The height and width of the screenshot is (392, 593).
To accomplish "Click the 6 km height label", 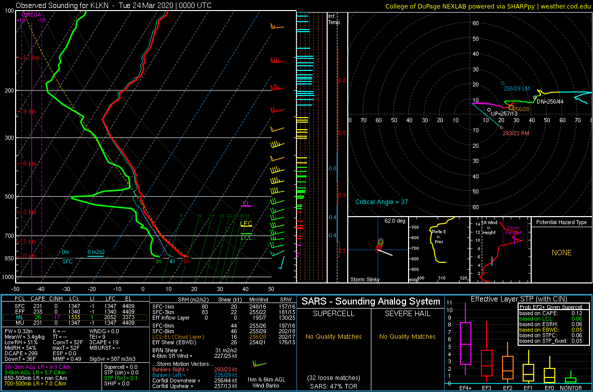I will pyautogui.click(x=29, y=164).
